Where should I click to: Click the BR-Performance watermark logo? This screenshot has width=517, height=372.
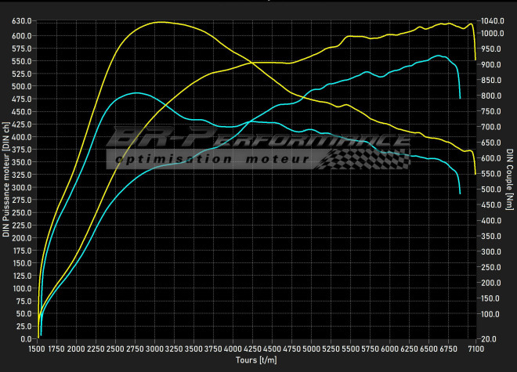258,139
